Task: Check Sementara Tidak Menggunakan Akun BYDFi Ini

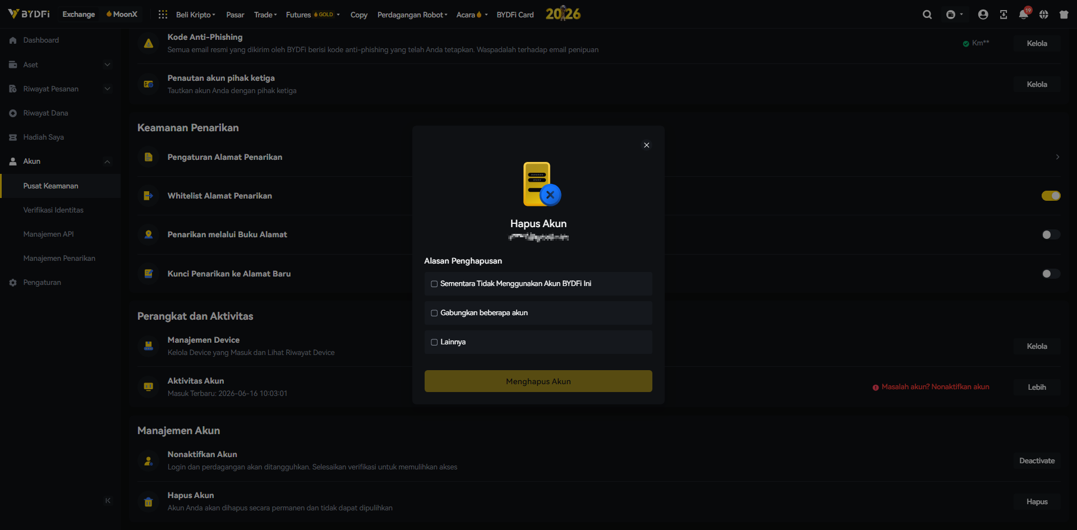Action: pos(434,284)
